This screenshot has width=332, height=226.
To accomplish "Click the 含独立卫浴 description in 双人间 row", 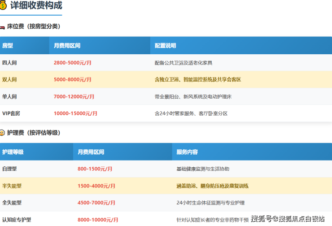I will 198,79.
